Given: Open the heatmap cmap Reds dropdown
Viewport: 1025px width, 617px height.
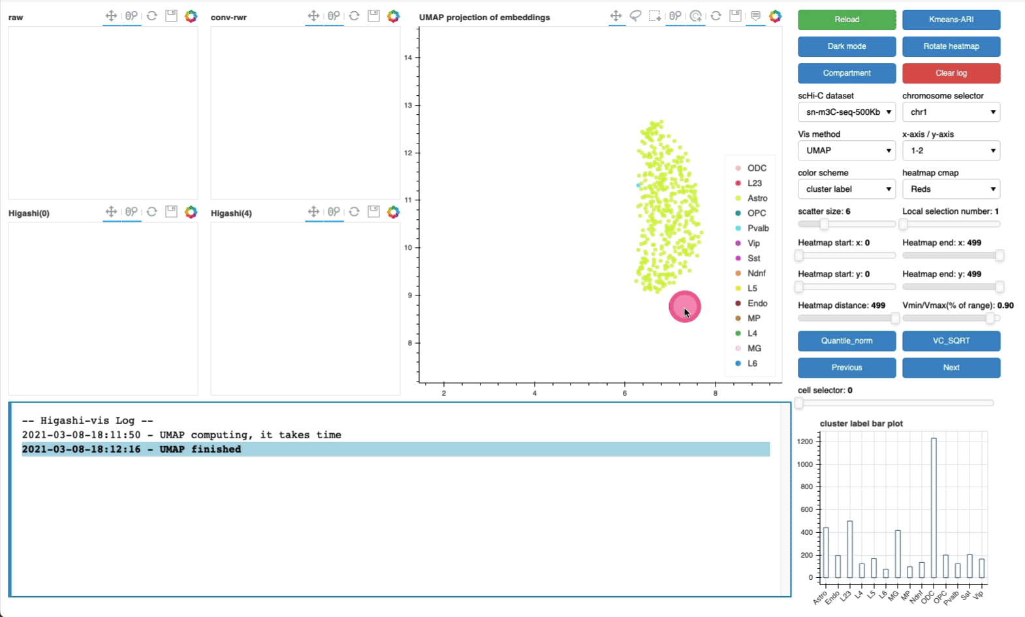Looking at the screenshot, I should click(951, 189).
